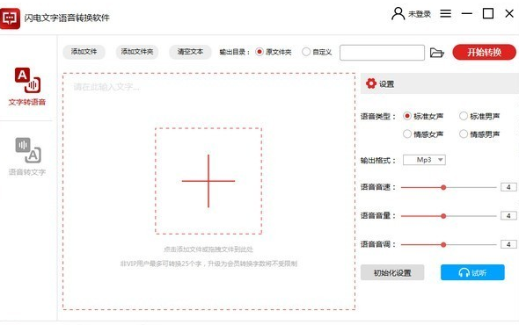Image resolution: width=519 pixels, height=325 pixels.
Task: Open the 未登录 user account login
Action: coord(412,14)
